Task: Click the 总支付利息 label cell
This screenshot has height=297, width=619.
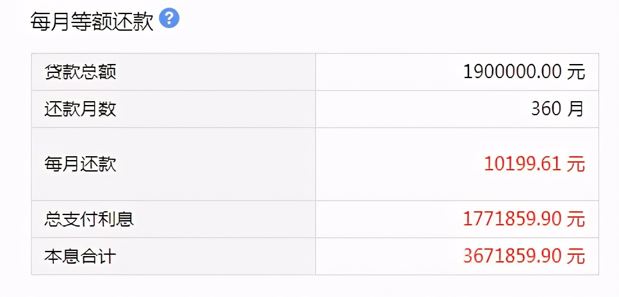Action: pyautogui.click(x=174, y=219)
